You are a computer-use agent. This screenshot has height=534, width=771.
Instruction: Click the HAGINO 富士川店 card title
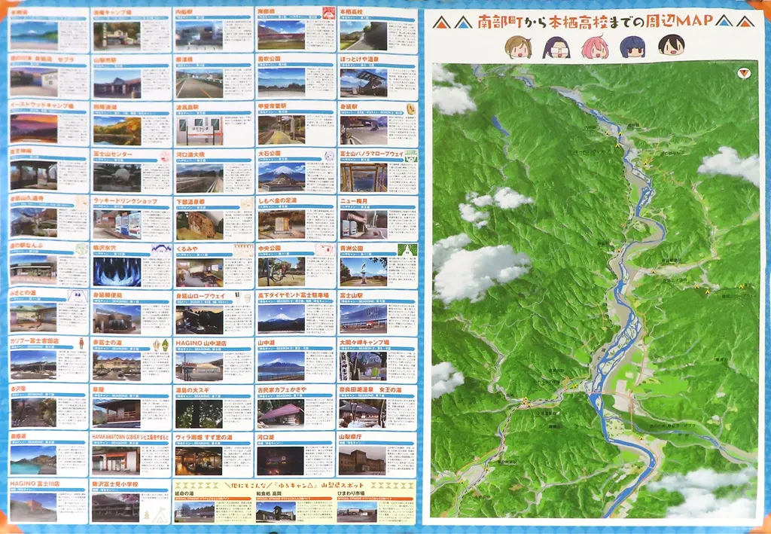(x=35, y=484)
